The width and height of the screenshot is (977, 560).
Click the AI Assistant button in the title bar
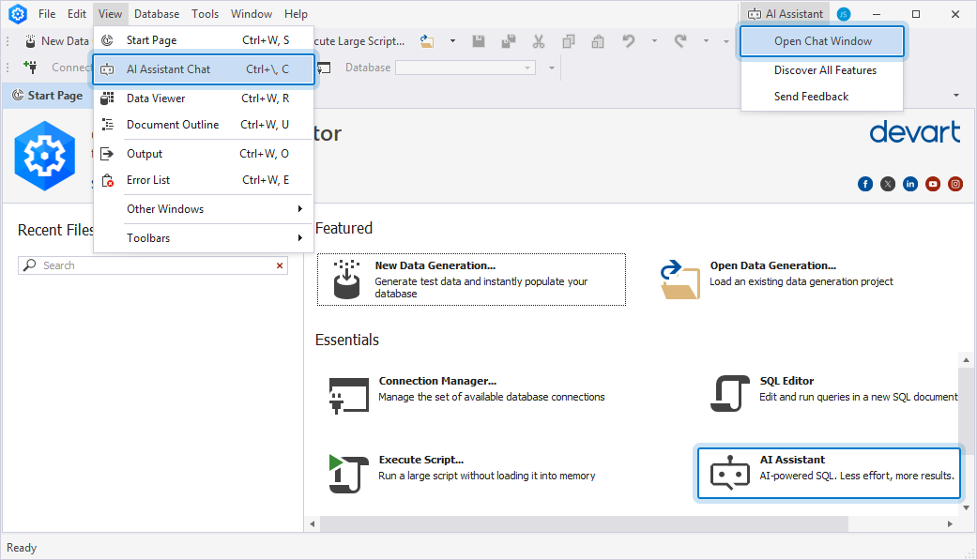[786, 14]
